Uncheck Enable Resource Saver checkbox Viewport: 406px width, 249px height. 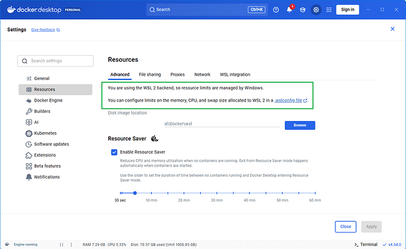[114, 152]
